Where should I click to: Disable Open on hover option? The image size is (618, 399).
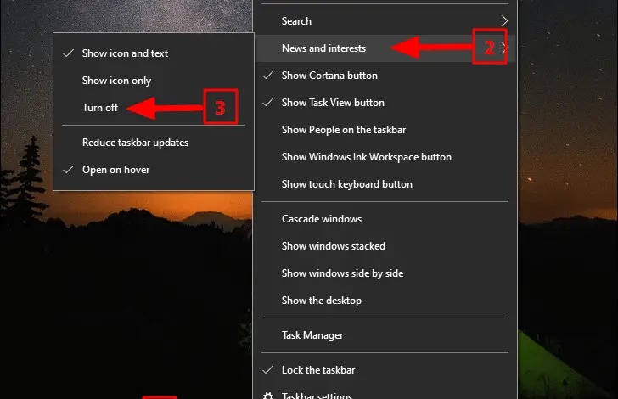[x=115, y=170]
